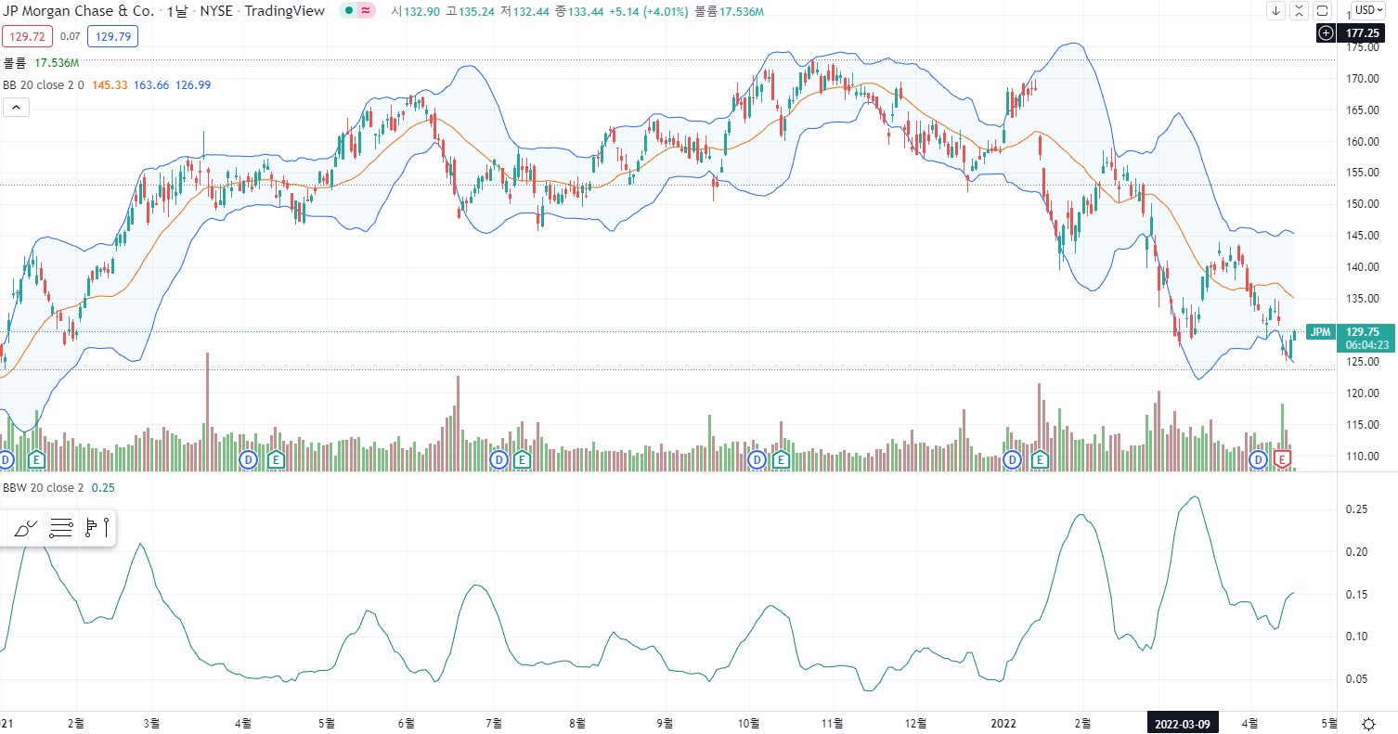Click the BBW 0.25 value in legend
1398x734 pixels.
pyautogui.click(x=103, y=487)
